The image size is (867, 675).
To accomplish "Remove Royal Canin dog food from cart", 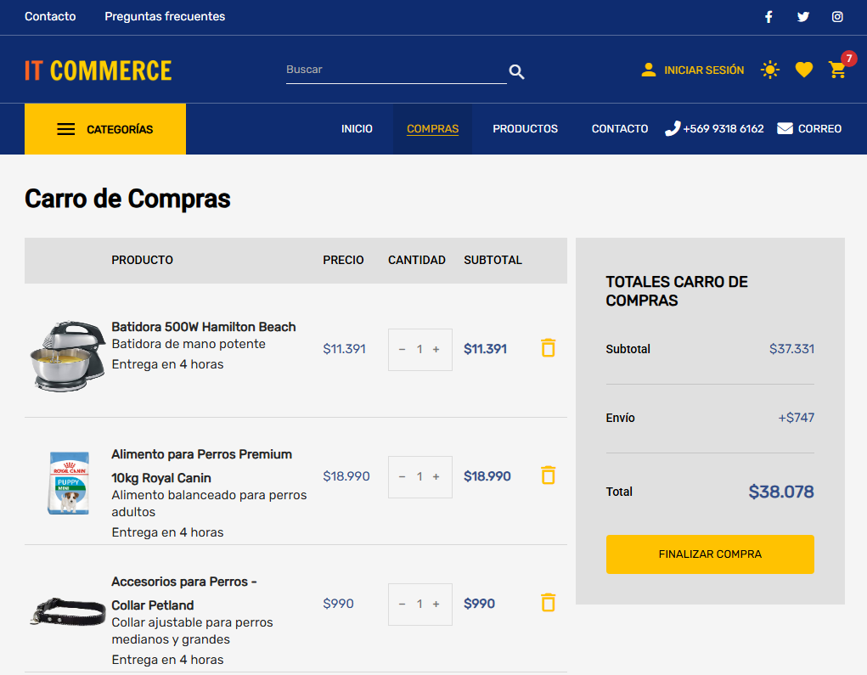I will point(549,475).
